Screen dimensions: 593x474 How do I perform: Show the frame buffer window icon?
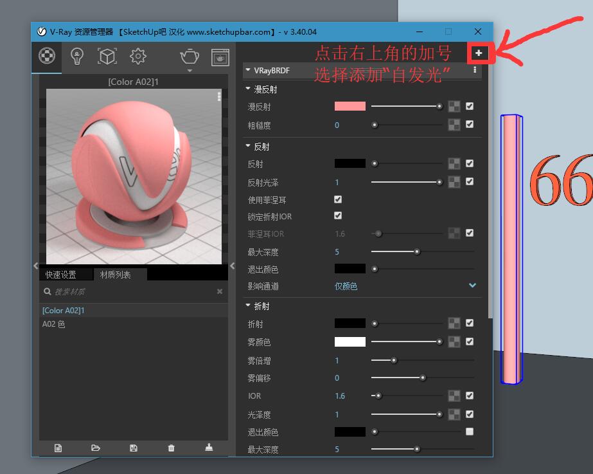click(x=220, y=57)
